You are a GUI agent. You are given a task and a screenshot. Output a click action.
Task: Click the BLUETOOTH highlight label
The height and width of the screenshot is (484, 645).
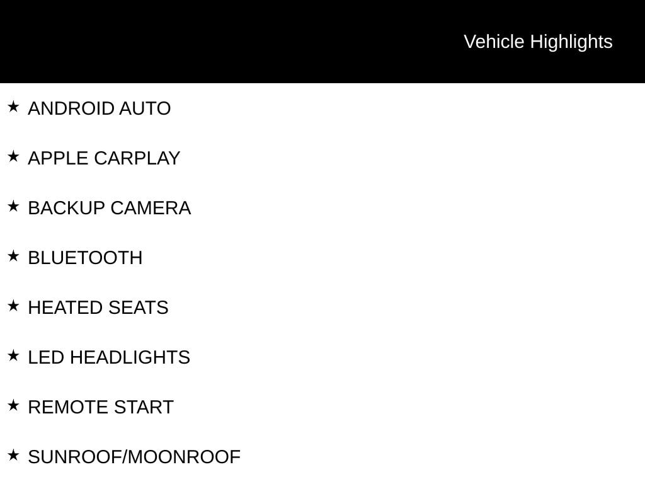click(x=85, y=258)
